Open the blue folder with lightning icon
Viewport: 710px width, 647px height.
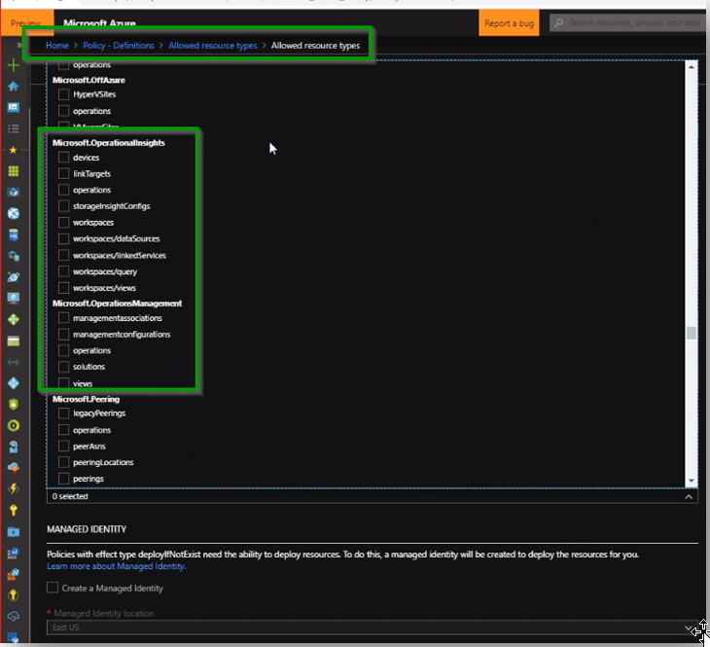14,531
